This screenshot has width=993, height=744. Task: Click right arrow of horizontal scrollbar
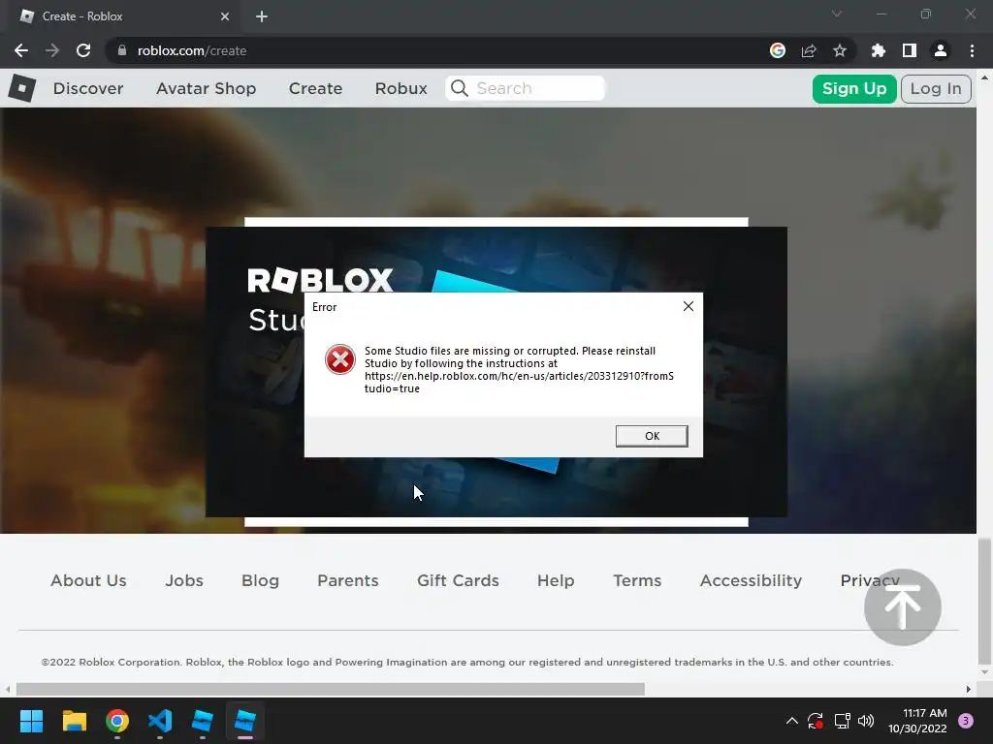[x=969, y=689]
